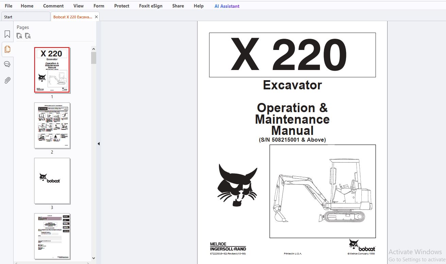446x264 pixels.
Task: Open the Comment ribbon tab
Action: pyautogui.click(x=53, y=6)
